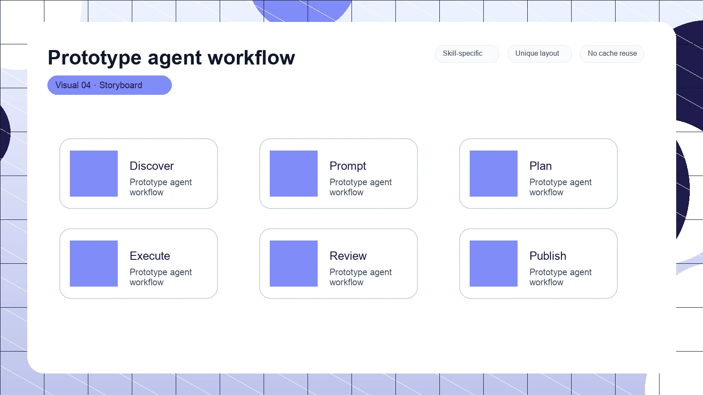703x395 pixels.
Task: Click the Plan card's blue thumbnail
Action: [x=493, y=173]
